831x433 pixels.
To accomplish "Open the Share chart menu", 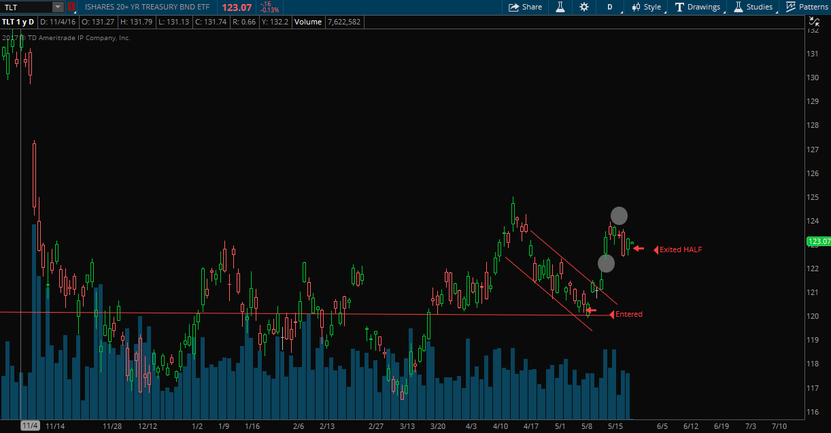I will click(x=525, y=7).
